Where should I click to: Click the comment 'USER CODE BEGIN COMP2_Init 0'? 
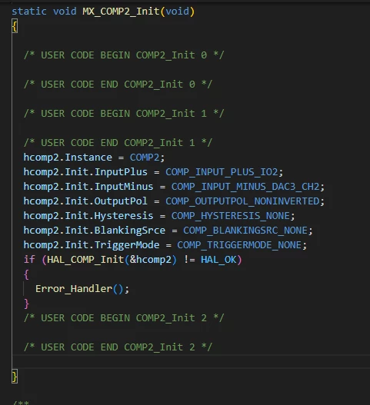[124, 55]
